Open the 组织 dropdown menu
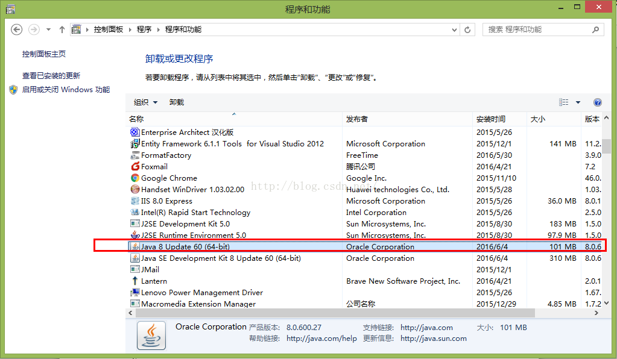The height and width of the screenshot is (359, 617). click(145, 102)
